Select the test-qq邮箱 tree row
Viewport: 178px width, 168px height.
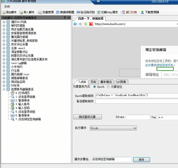pos(19,63)
